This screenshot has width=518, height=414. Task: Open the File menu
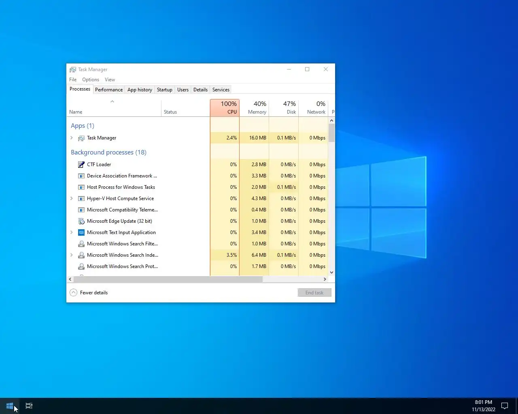pyautogui.click(x=73, y=80)
